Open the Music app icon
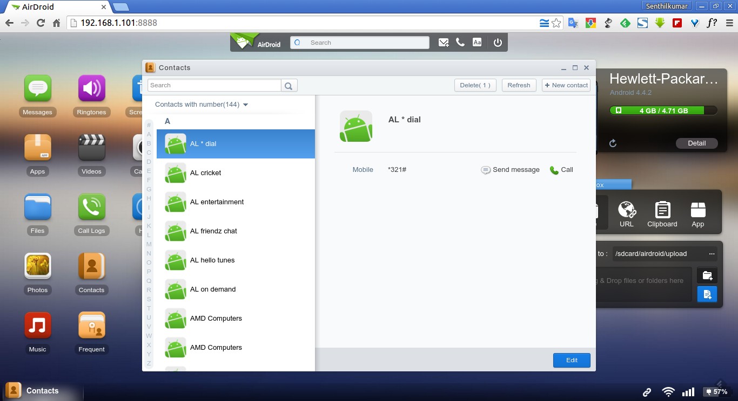738x401 pixels. pyautogui.click(x=37, y=326)
